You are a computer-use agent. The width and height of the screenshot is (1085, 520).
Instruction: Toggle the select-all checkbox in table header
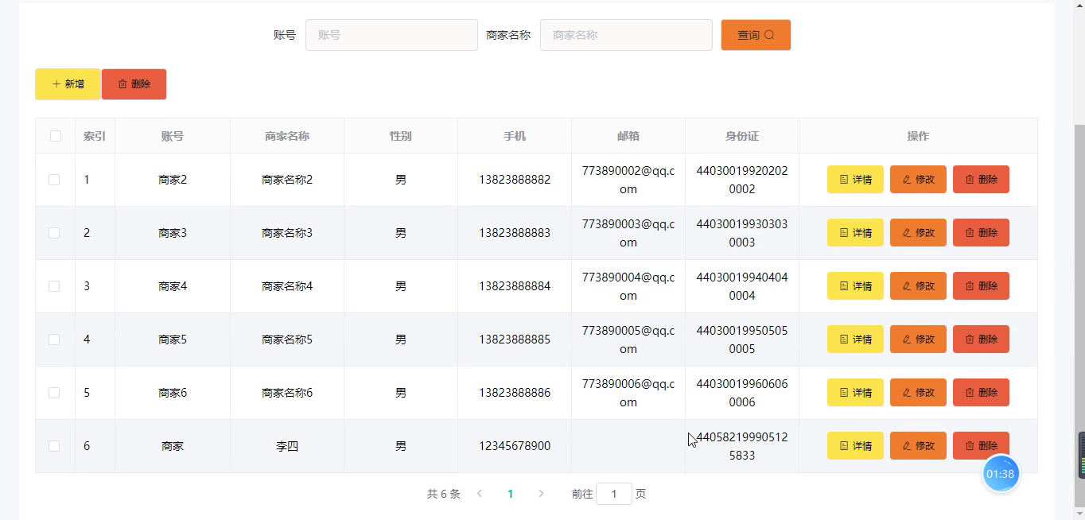55,136
